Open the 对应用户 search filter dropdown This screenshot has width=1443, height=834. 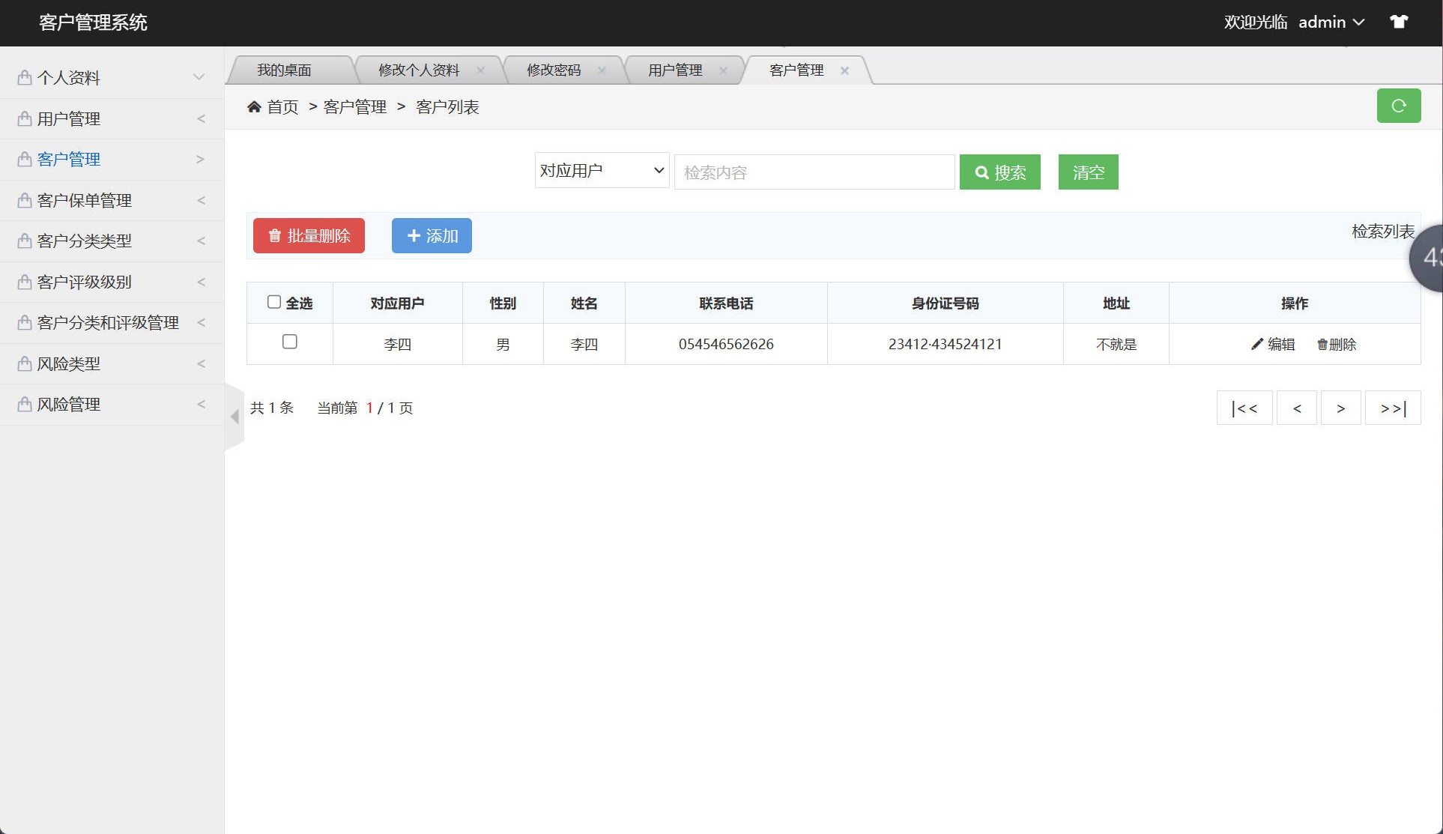pyautogui.click(x=600, y=170)
